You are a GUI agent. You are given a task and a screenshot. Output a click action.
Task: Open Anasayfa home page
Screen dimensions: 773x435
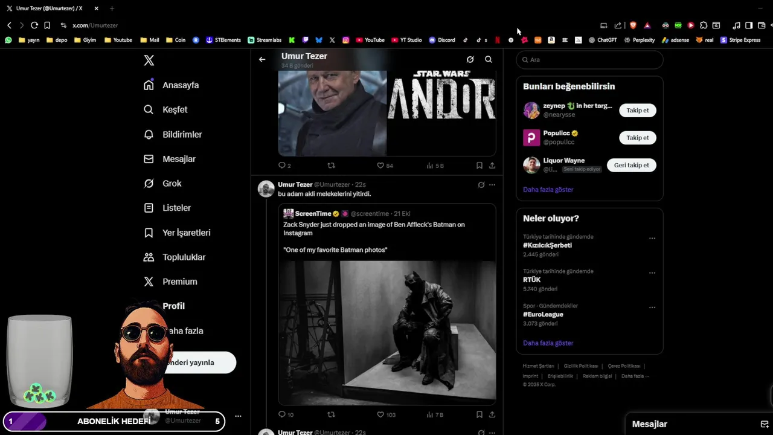click(x=172, y=85)
